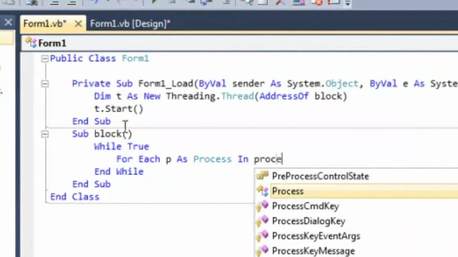Image resolution: width=458 pixels, height=257 pixels.
Task: Open the Form1 class dropdown
Action: (239, 43)
